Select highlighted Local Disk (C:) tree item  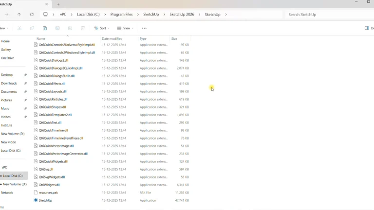[13, 175]
